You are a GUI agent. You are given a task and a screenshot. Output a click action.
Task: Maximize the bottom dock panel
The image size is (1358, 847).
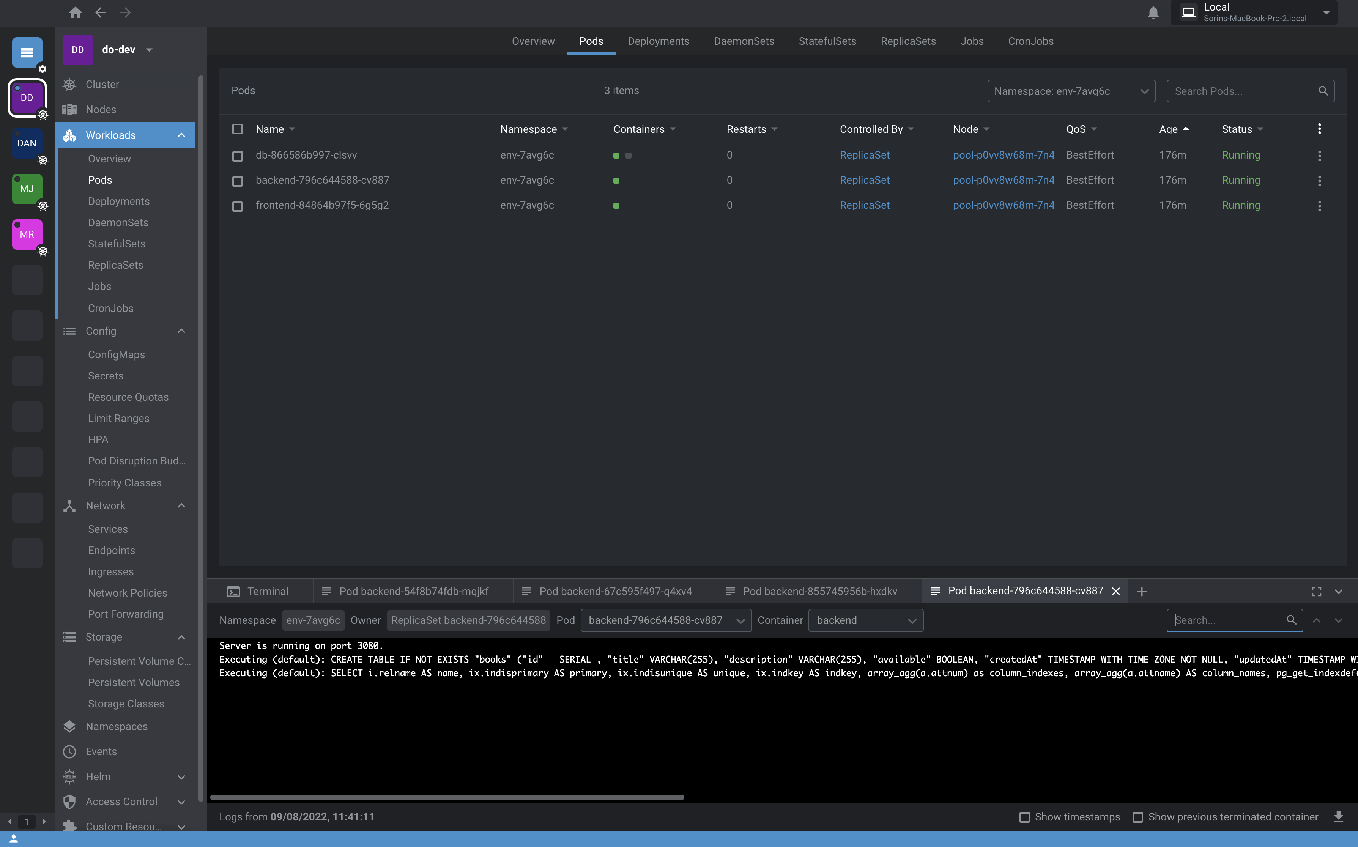tap(1317, 592)
